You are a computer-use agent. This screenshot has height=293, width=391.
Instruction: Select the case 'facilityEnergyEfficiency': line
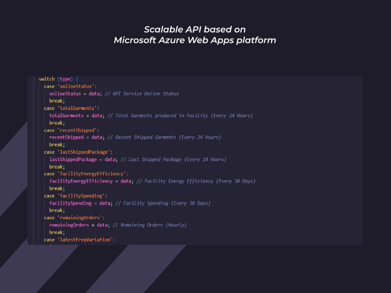86,174
